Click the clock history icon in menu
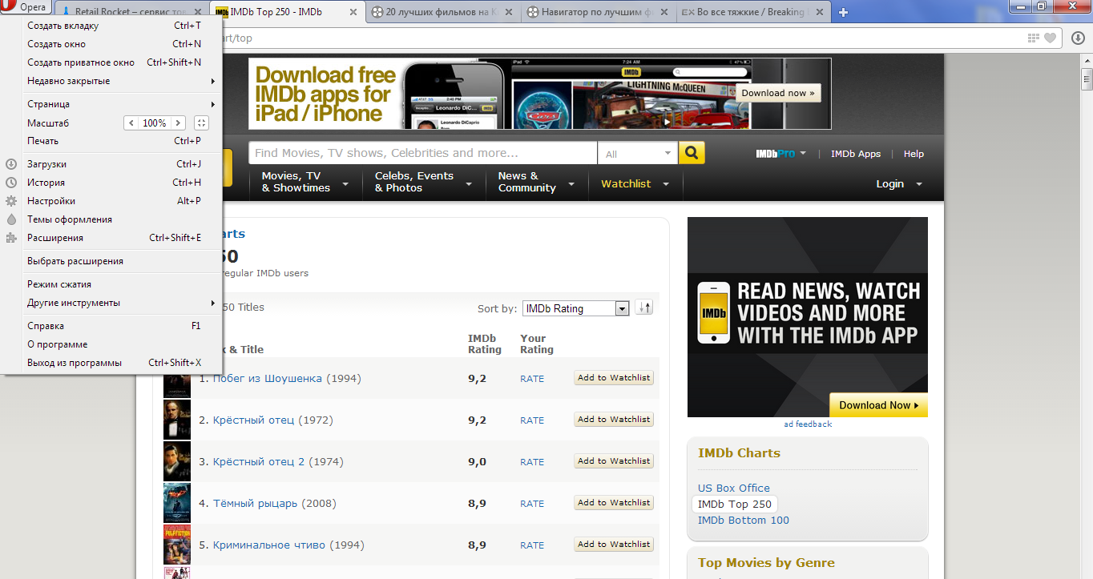Viewport: 1093px width, 579px height. click(11, 183)
